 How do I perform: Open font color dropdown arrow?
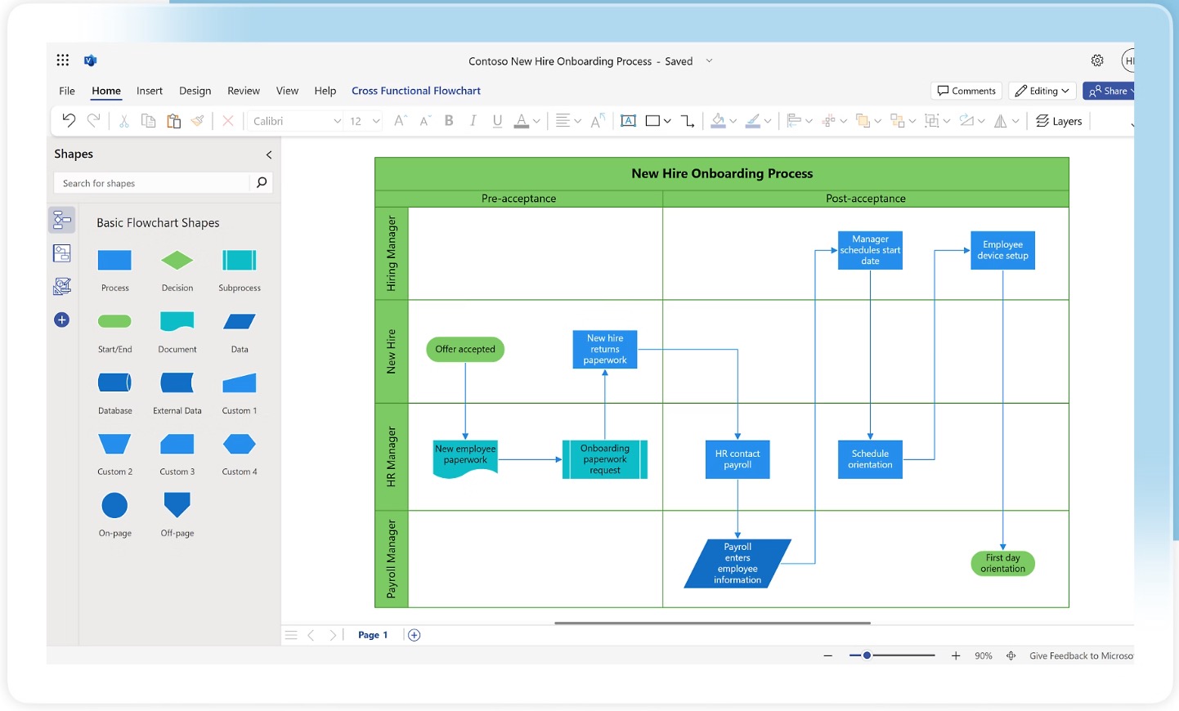click(x=536, y=121)
